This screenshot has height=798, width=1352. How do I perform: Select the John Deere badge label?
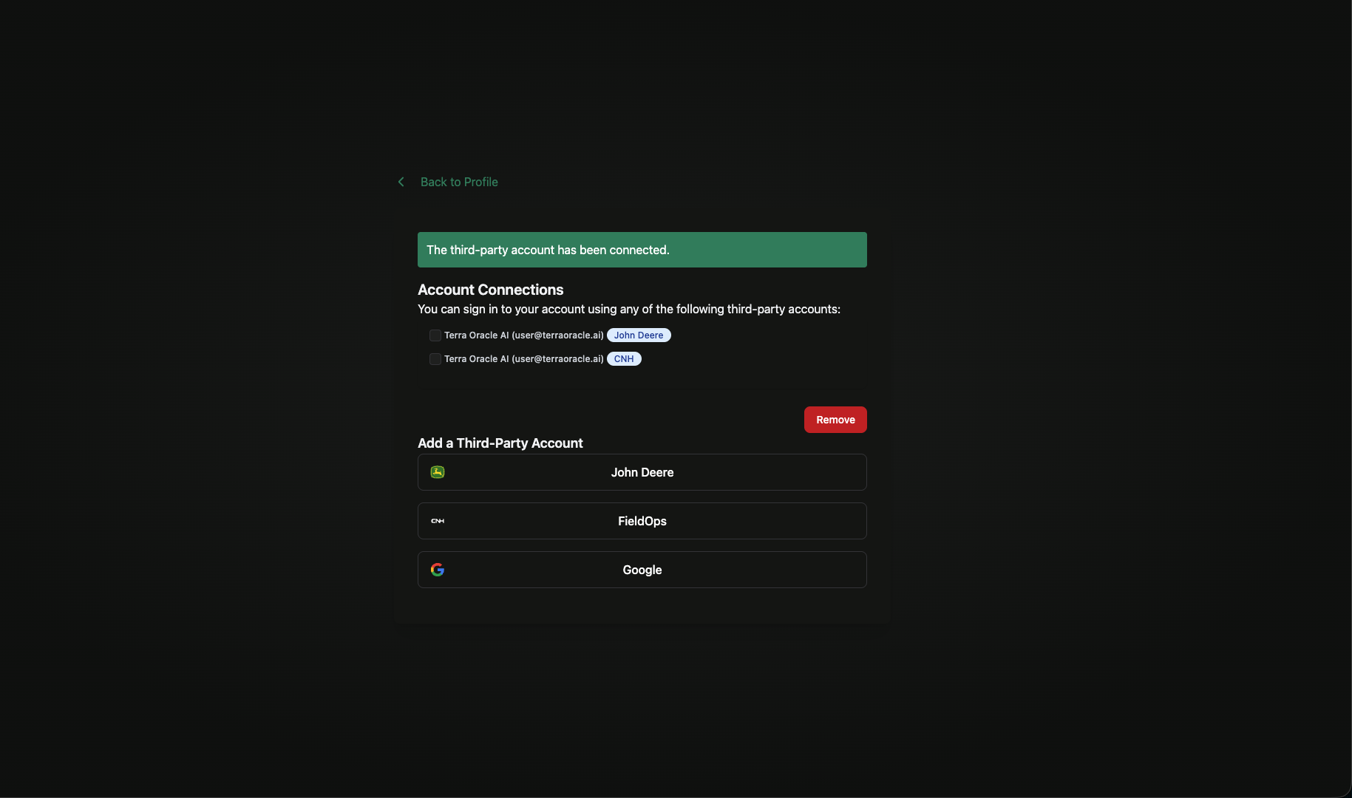639,335
